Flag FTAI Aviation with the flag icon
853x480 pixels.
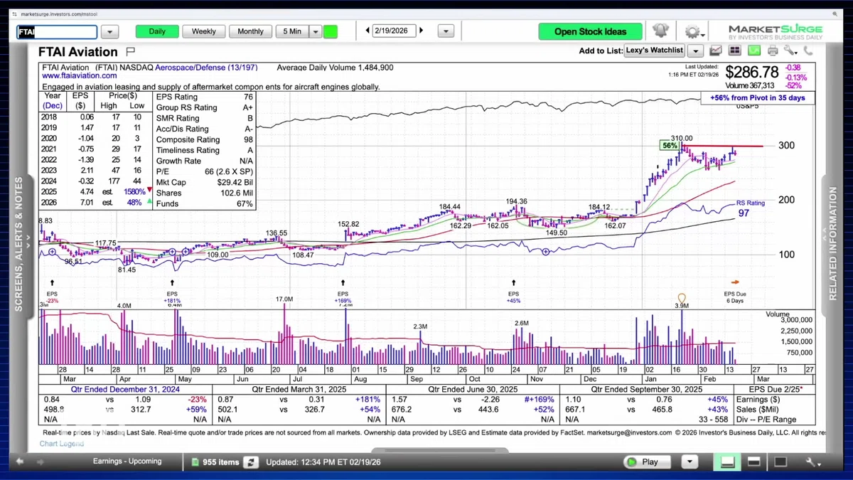130,51
